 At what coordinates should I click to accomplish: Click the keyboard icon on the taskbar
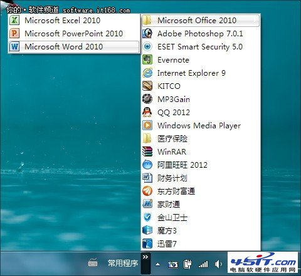click(93, 263)
